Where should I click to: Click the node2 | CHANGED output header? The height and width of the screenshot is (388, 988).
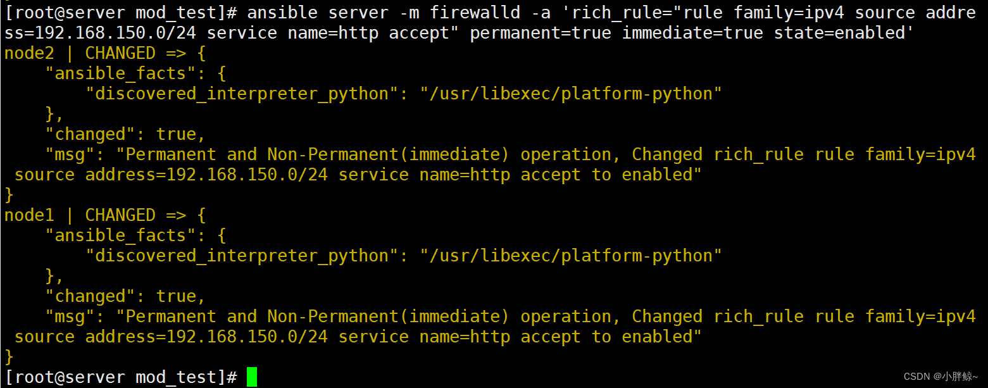click(x=80, y=53)
